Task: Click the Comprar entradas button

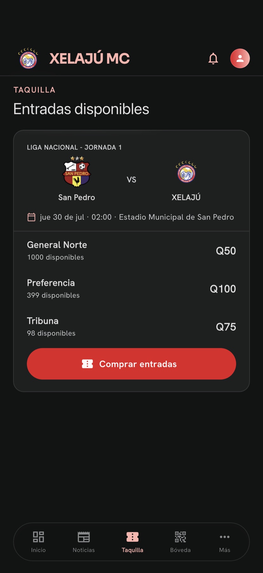Action: (x=131, y=364)
